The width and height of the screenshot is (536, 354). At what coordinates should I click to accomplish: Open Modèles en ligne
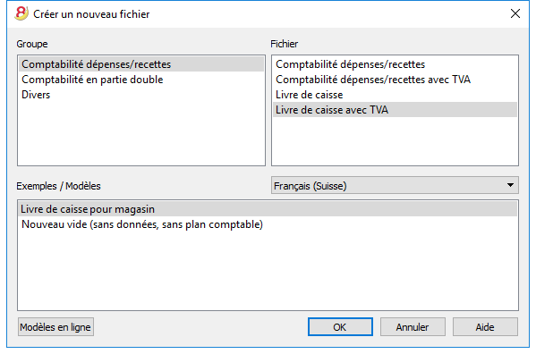[55, 327]
